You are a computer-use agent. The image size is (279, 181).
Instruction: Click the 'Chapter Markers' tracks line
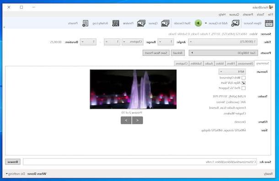click(x=235, y=113)
